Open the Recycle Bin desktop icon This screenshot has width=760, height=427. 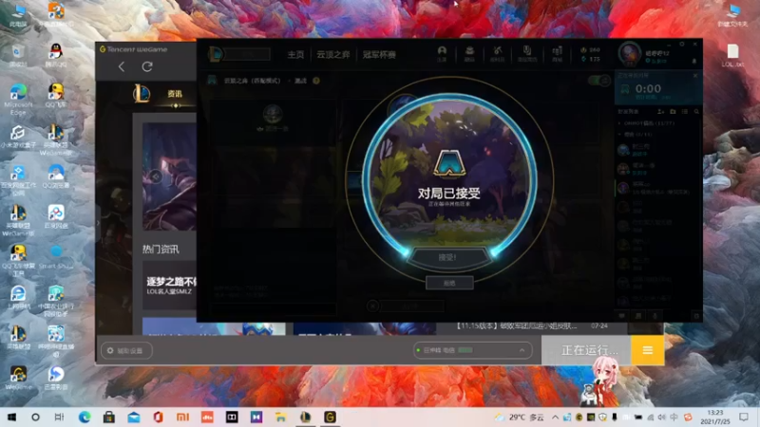point(18,55)
